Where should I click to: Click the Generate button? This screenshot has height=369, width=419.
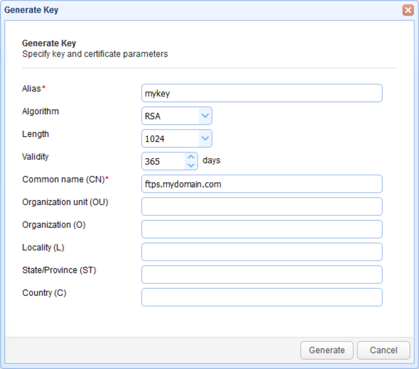327,351
